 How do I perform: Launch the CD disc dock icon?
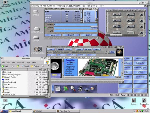click(92, 88)
